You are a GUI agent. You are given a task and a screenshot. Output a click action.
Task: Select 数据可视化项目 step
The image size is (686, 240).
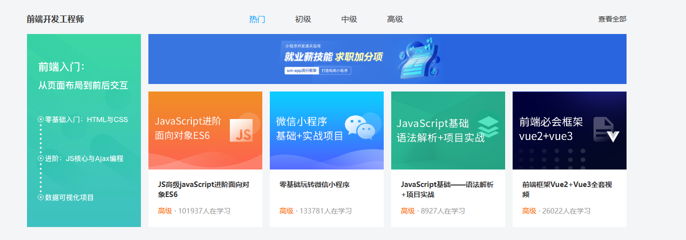[69, 197]
